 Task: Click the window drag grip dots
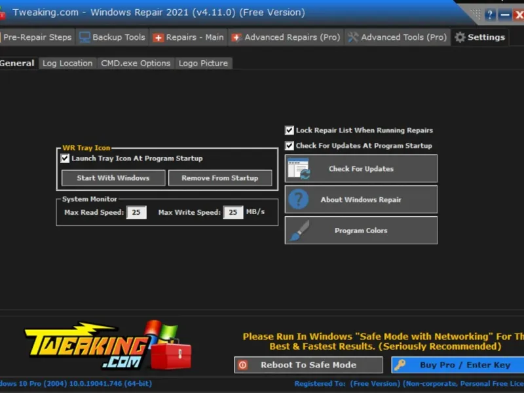pyautogui.click(x=476, y=14)
